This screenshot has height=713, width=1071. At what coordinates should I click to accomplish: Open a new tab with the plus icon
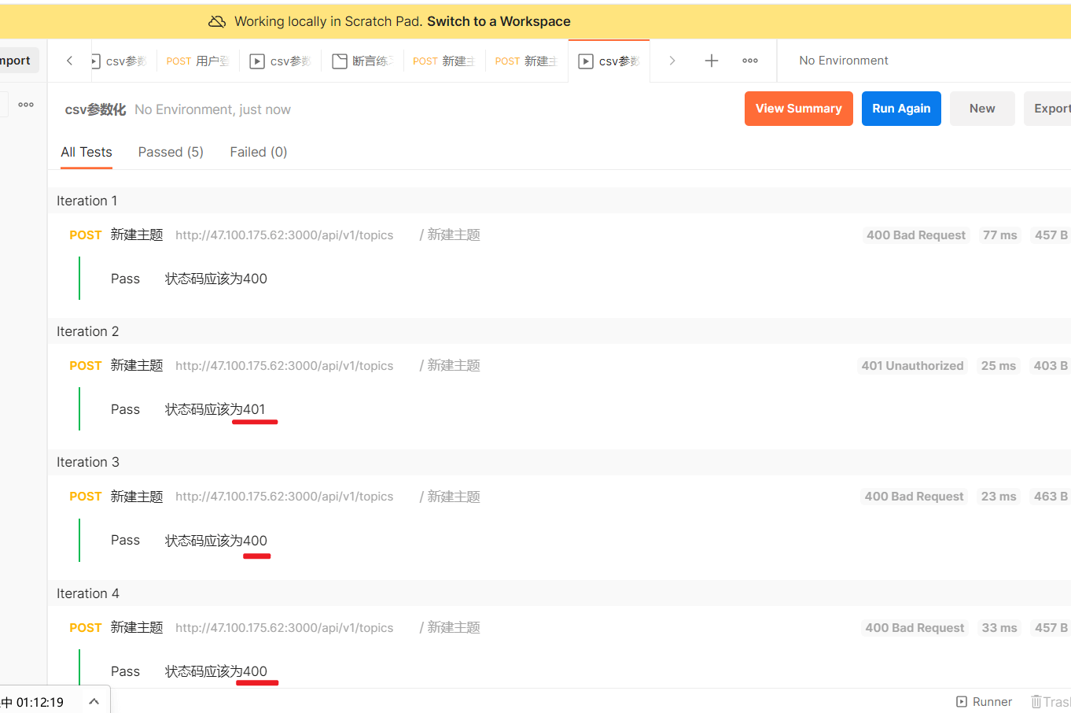(712, 61)
